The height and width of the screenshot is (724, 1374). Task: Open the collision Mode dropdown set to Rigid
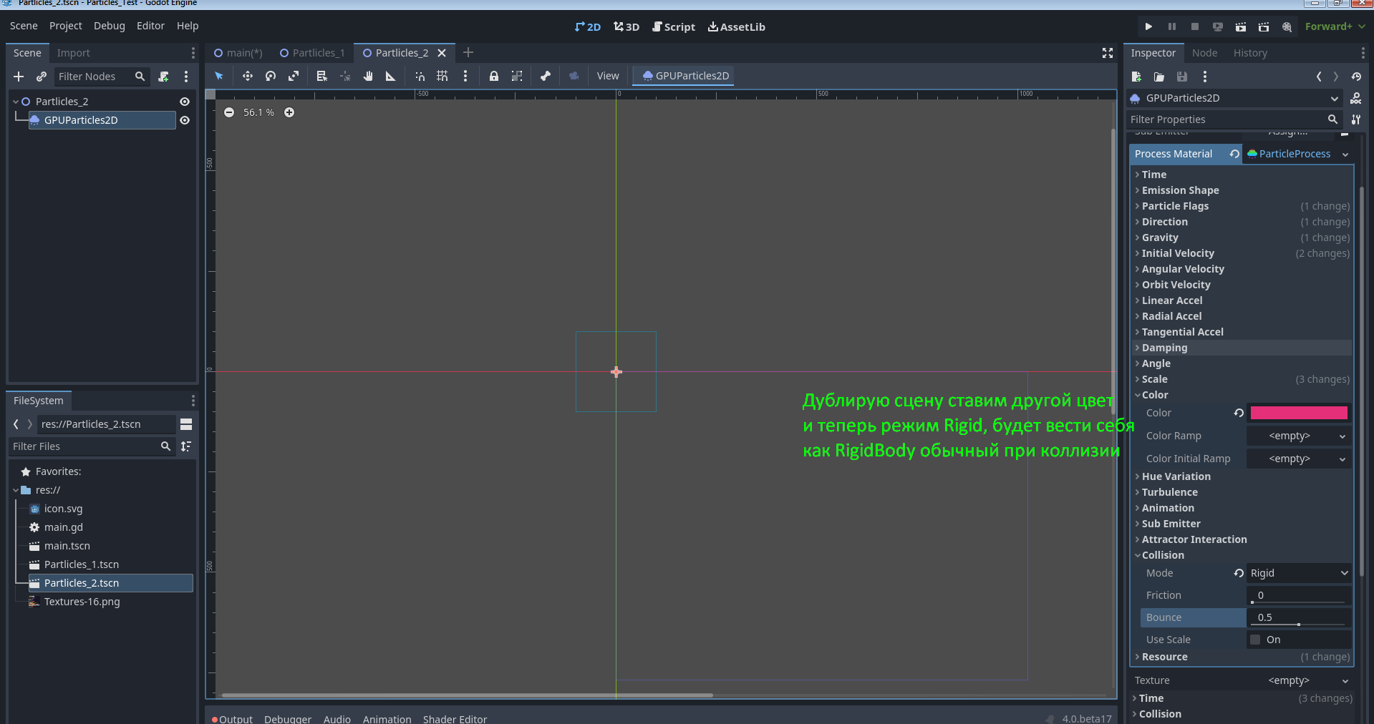pos(1299,573)
